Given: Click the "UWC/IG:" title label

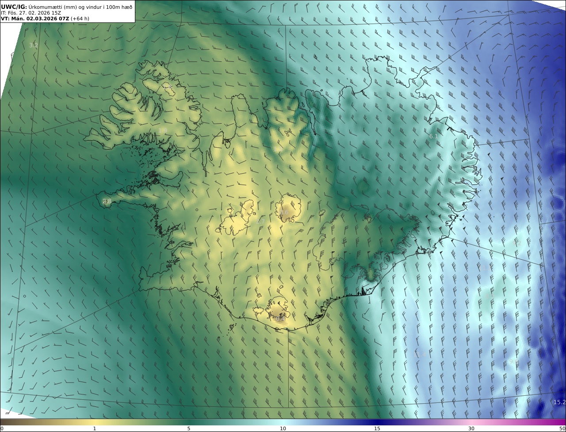Looking at the screenshot, I should coord(14,7).
